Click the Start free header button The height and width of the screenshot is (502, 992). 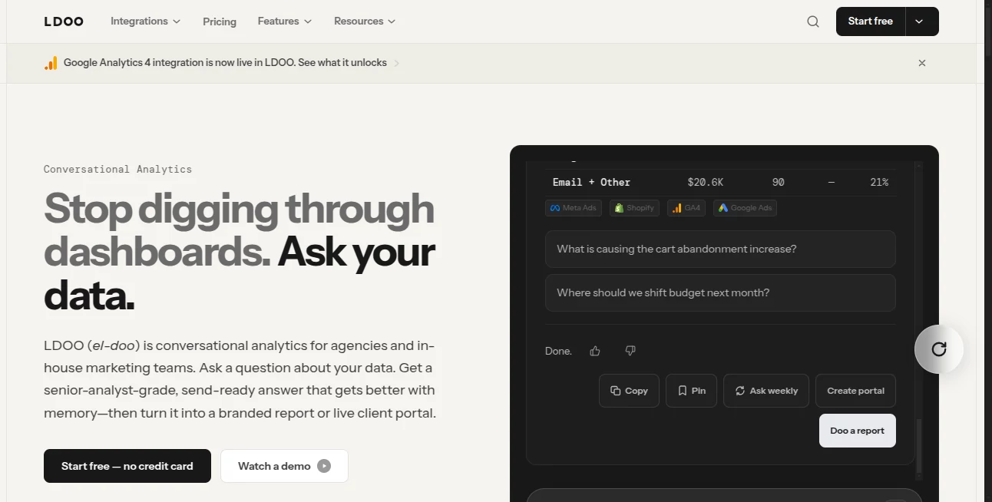click(871, 21)
